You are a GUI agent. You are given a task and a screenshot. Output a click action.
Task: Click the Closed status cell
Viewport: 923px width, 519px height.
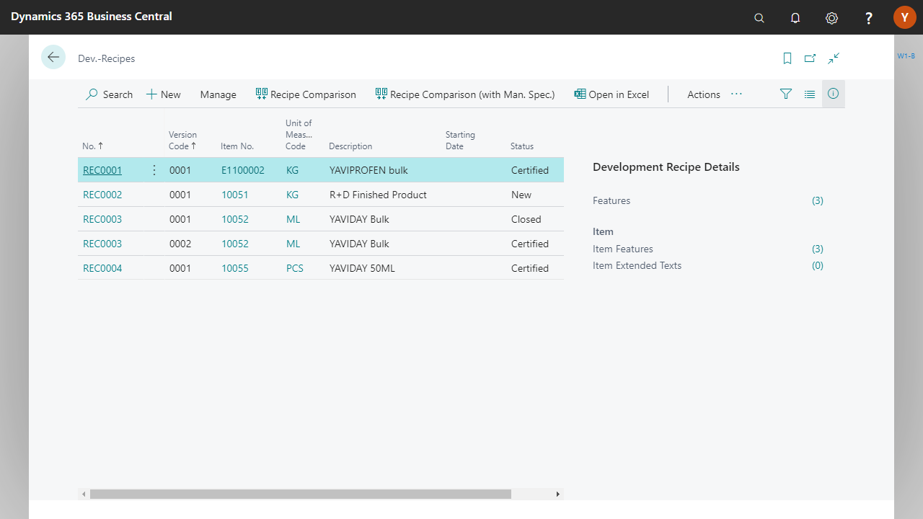[526, 220]
